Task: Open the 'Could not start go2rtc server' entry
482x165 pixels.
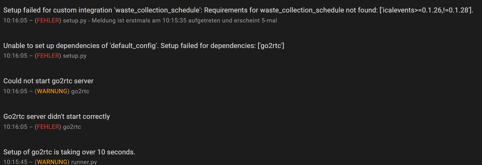Action: coord(49,81)
